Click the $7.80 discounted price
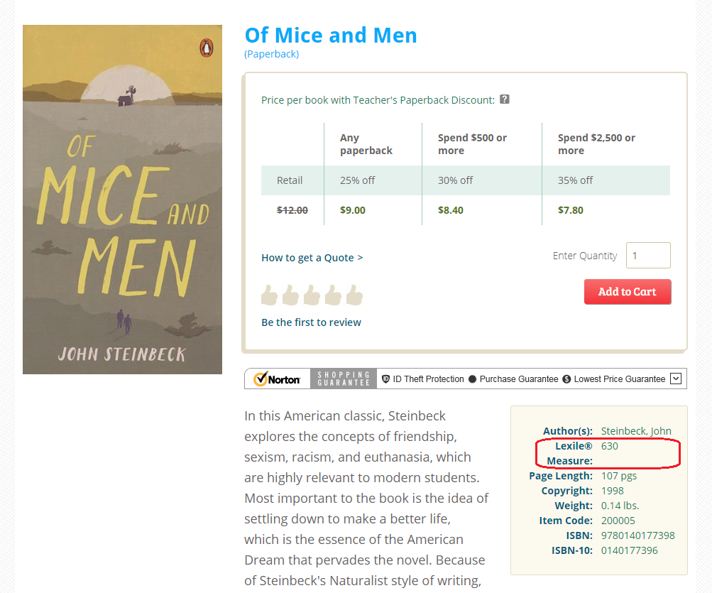 pyautogui.click(x=570, y=210)
